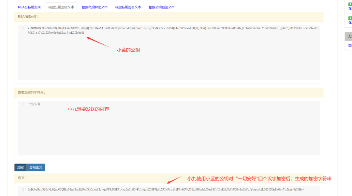Click the green badge numbered 2 in sidebar

coord(350,18)
